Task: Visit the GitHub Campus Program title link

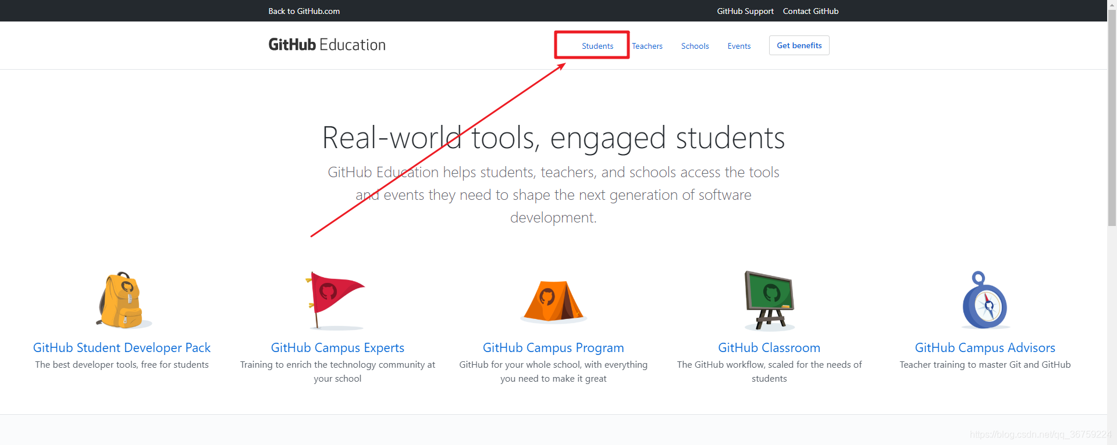Action: point(553,347)
